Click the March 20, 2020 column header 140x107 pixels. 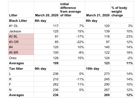coord(46,9)
